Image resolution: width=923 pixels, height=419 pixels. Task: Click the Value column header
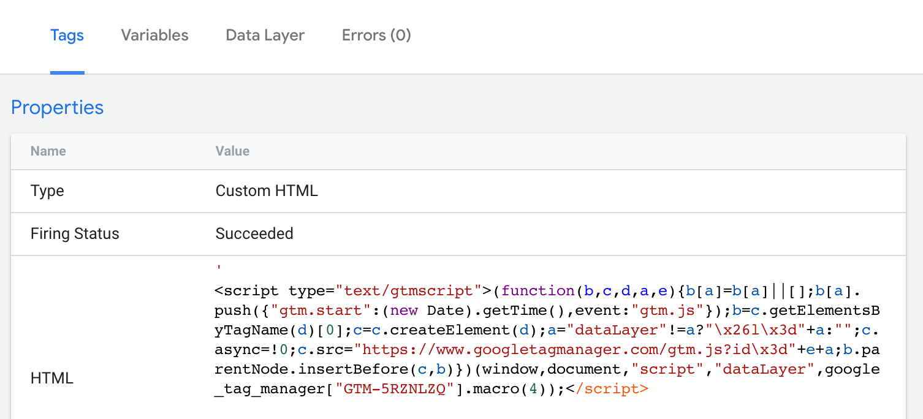(x=233, y=151)
